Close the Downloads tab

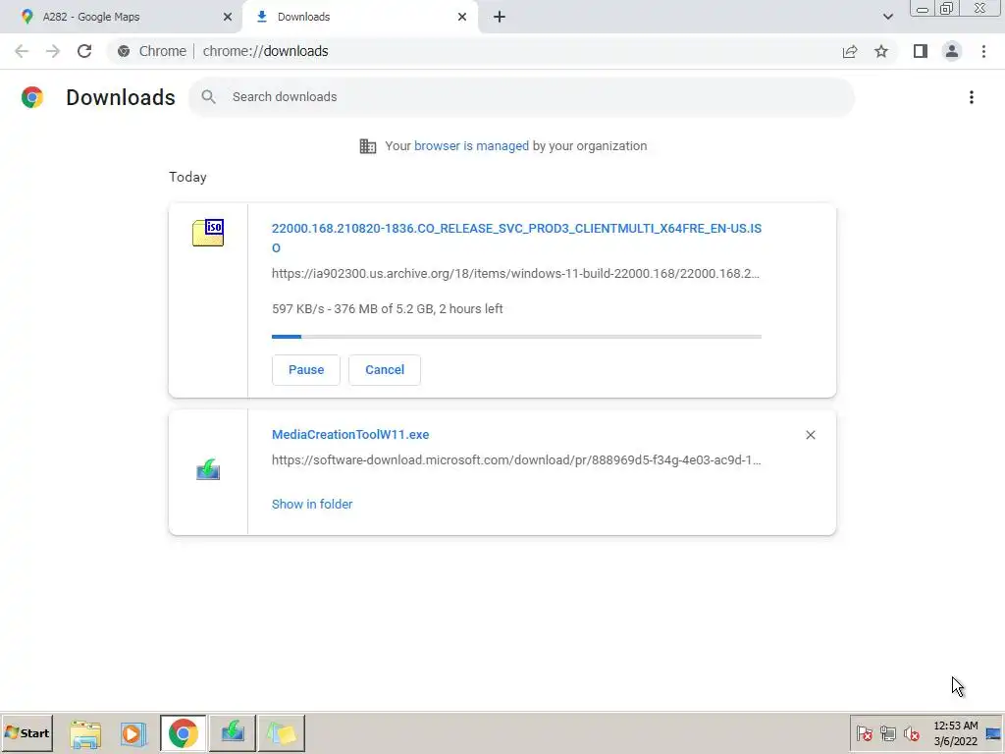tap(462, 17)
